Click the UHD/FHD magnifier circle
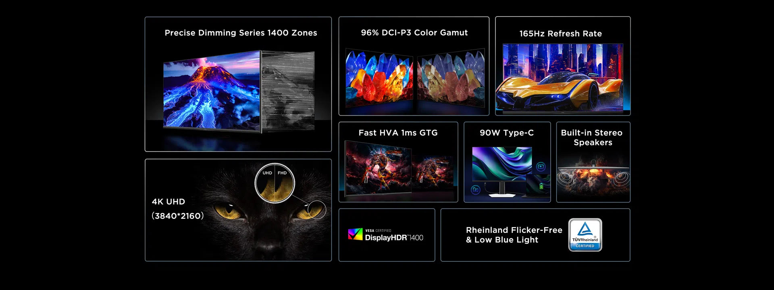The width and height of the screenshot is (774, 290). [275, 183]
